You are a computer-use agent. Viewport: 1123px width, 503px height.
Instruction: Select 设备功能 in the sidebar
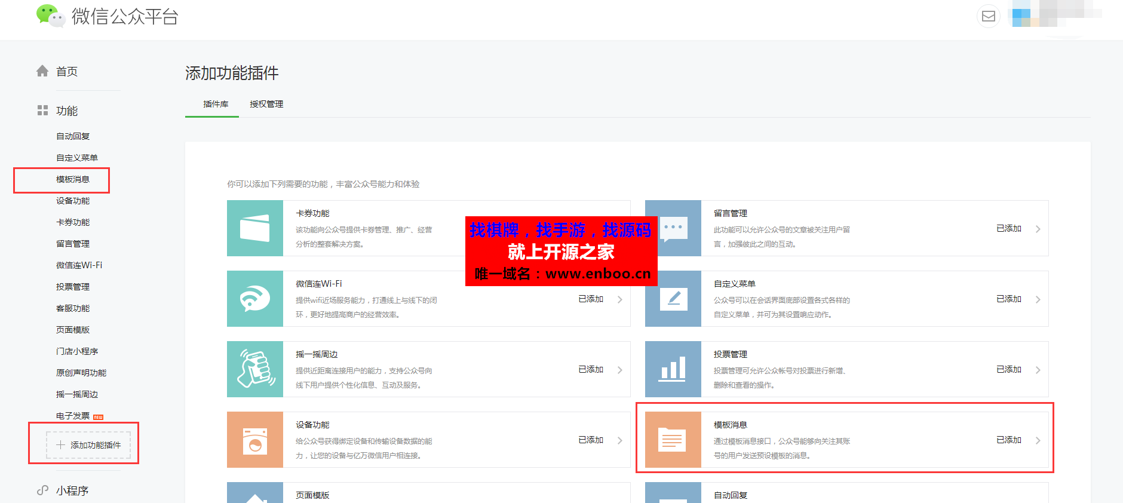pos(73,201)
